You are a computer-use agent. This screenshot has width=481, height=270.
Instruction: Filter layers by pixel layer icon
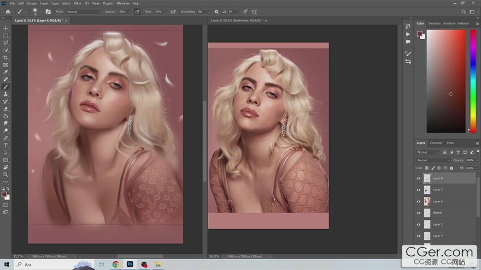(444, 152)
